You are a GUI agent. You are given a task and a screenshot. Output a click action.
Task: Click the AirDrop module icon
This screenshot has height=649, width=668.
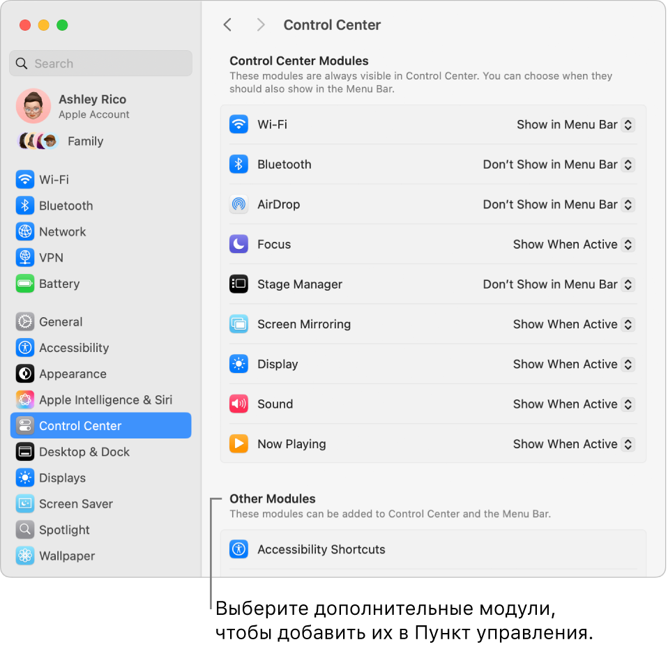(238, 204)
